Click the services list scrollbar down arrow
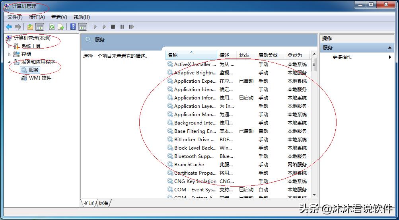 coord(314,195)
